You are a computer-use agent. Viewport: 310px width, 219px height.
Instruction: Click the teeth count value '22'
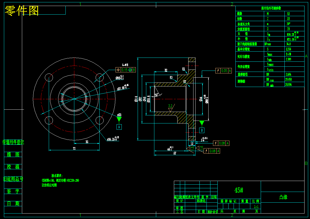point(288,19)
